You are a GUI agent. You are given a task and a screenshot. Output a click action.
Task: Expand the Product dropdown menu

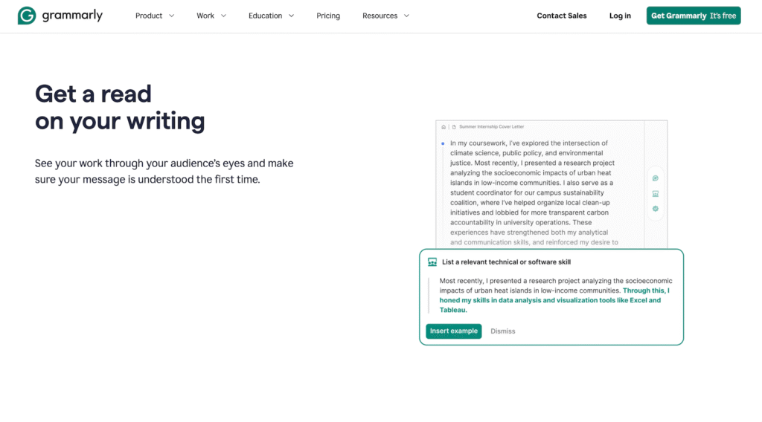pyautogui.click(x=155, y=16)
